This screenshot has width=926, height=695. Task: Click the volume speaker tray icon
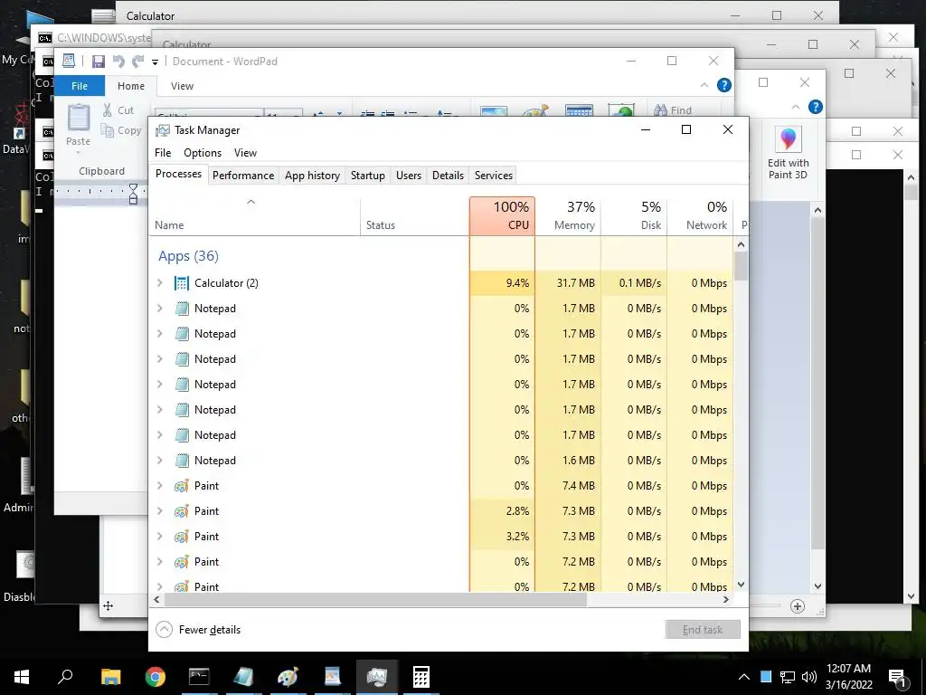pos(809,677)
